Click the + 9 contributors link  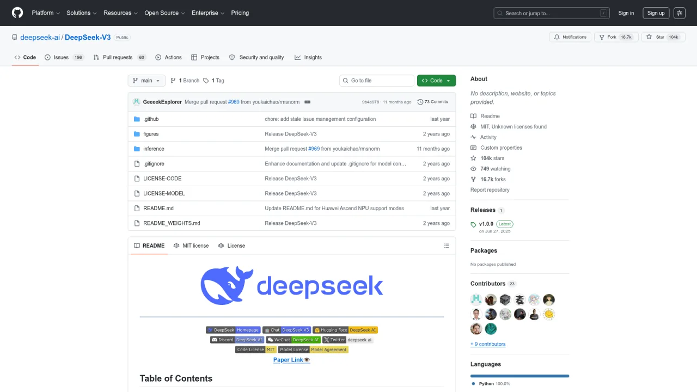point(488,344)
